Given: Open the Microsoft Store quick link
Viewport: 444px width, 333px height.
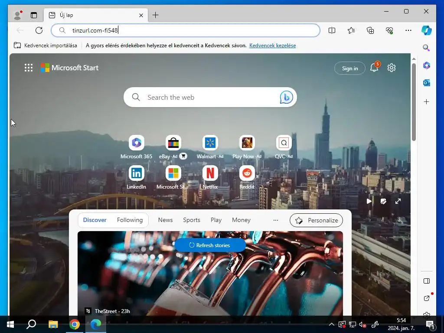Looking at the screenshot, I should tap(173, 177).
